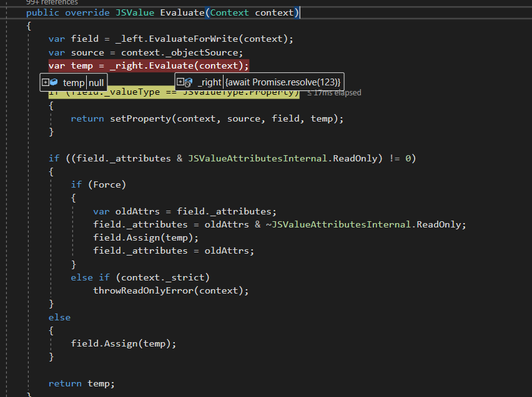Click the Evaluate method name
Image resolution: width=532 pixels, height=397 pixels.
pyautogui.click(x=182, y=12)
